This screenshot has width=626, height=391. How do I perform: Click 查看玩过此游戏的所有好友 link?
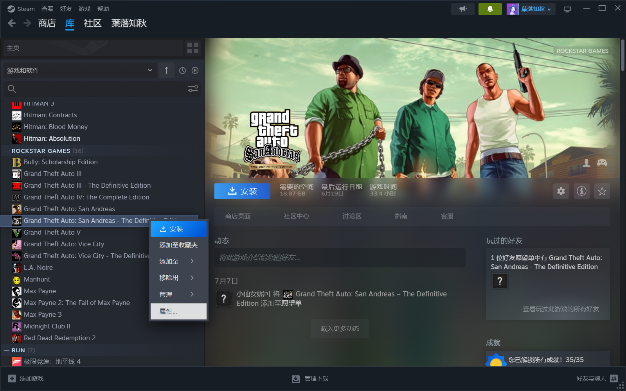561,309
